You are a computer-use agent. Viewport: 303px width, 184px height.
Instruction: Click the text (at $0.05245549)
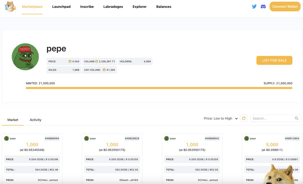point(32,150)
